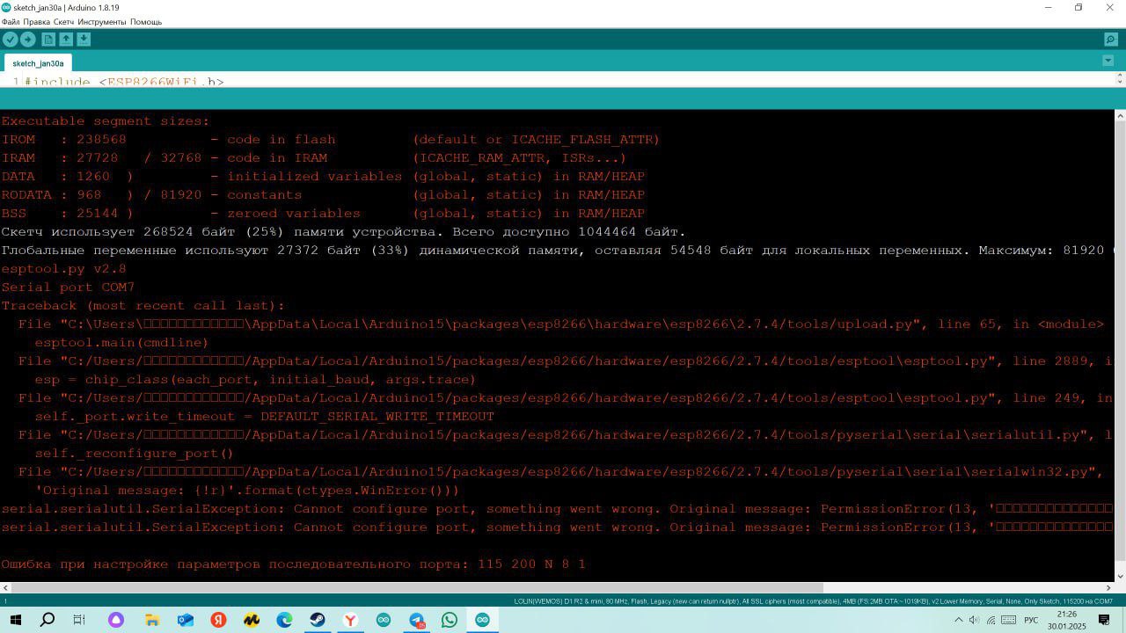
Task: Click the 'Скетч использует 268524 байт' line
Action: [343, 232]
